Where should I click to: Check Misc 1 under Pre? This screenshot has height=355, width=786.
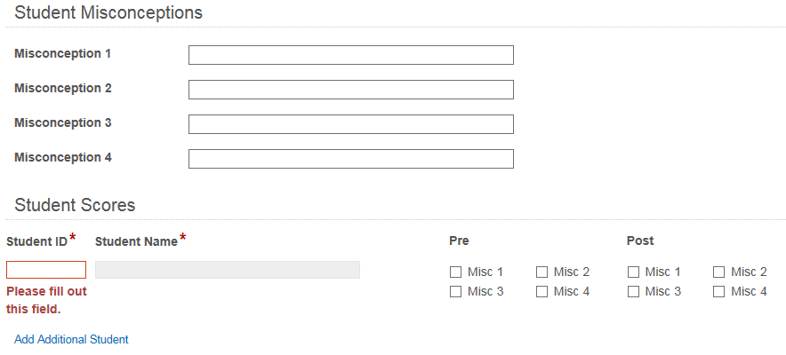456,272
